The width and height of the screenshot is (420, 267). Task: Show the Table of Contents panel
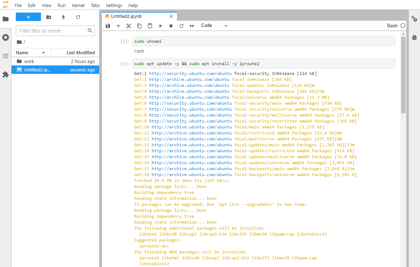click(x=6, y=56)
